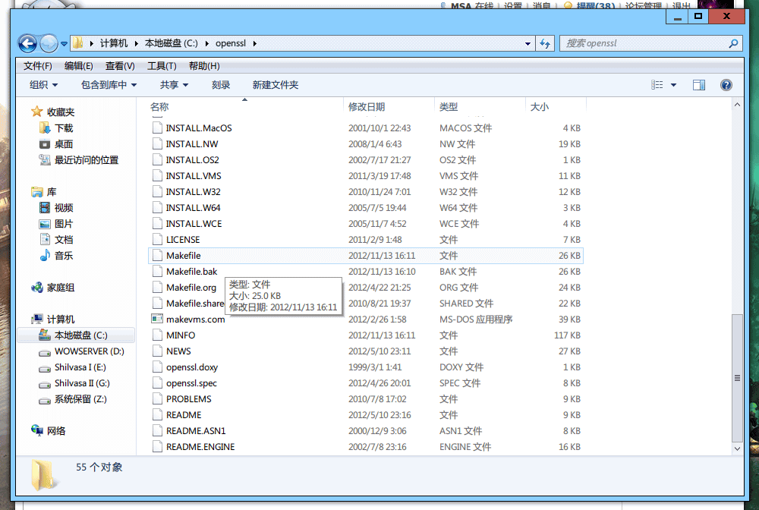This screenshot has width=759, height=510.
Task: Open the 包含到库中 dropdown
Action: tap(109, 85)
